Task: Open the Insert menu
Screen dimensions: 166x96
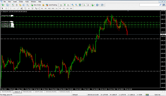Action: 15,2
